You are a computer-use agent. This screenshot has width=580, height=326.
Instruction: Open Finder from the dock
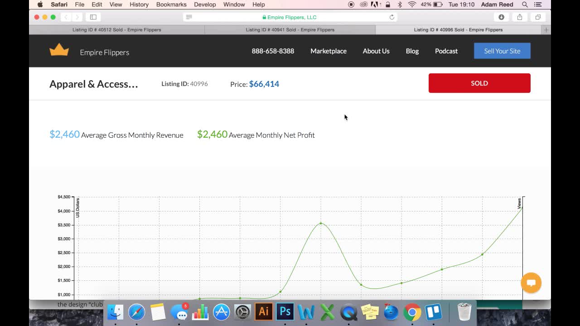(115, 312)
